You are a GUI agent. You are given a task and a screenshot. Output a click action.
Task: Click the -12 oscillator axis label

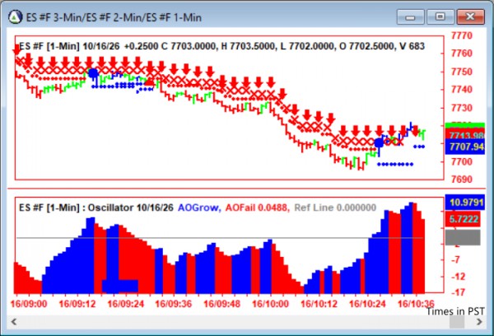click(x=458, y=277)
